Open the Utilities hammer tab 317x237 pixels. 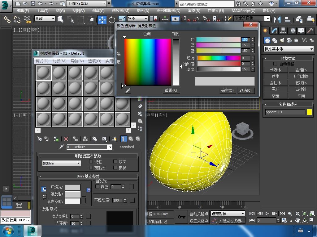click(x=310, y=31)
